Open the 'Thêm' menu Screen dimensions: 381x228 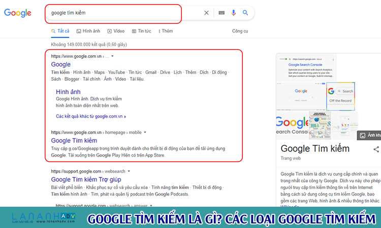coord(166,31)
